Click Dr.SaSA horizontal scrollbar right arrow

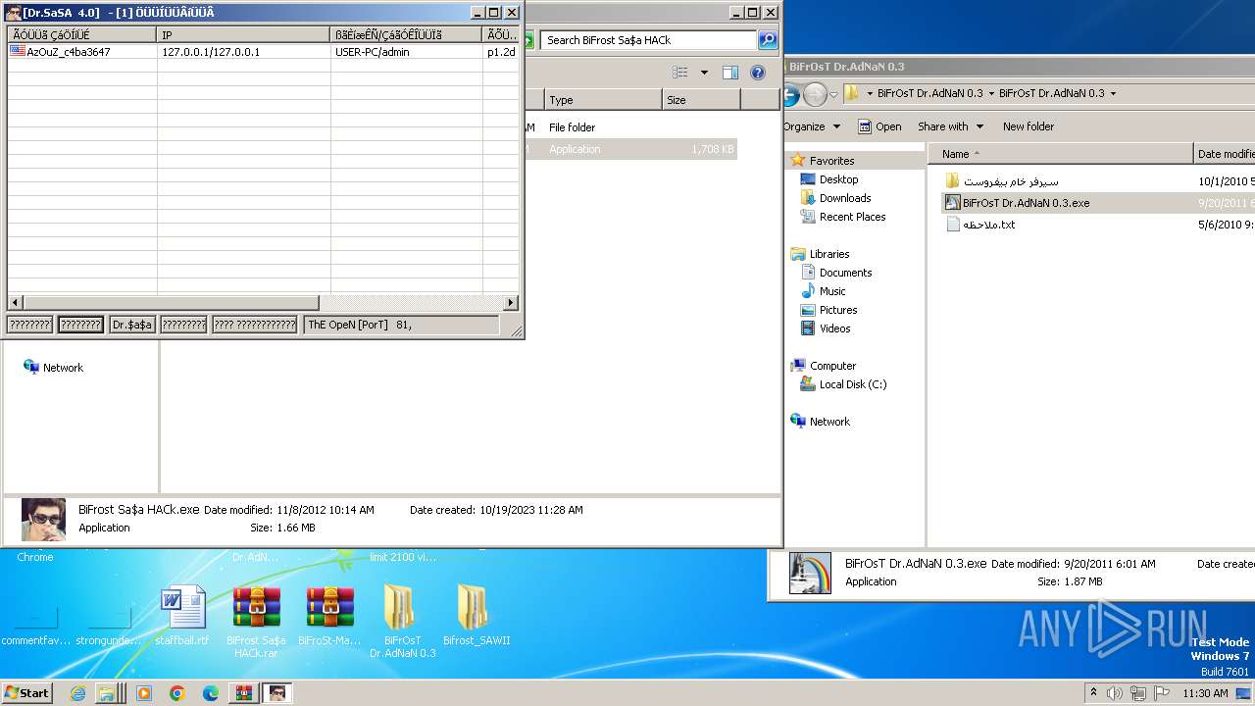click(x=511, y=303)
